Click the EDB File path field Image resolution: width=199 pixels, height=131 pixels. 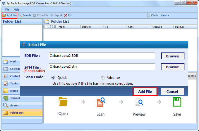click(x=102, y=56)
